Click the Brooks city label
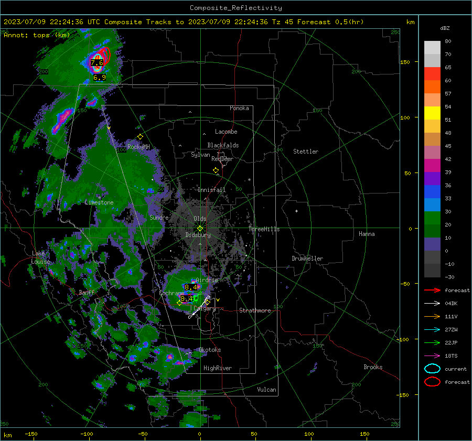The image size is (472, 441). click(373, 367)
